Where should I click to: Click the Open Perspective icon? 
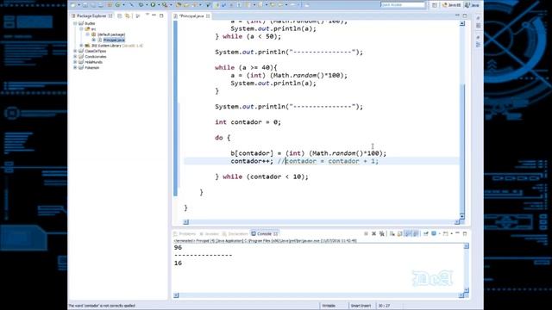point(435,5)
